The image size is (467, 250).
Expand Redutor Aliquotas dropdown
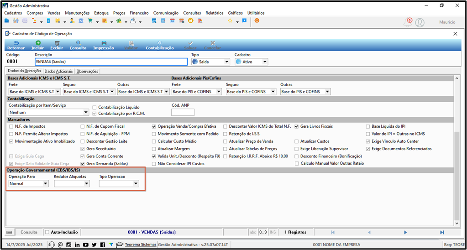click(x=72, y=184)
